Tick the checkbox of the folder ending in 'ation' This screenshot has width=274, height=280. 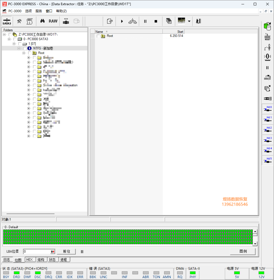click(x=35, y=85)
